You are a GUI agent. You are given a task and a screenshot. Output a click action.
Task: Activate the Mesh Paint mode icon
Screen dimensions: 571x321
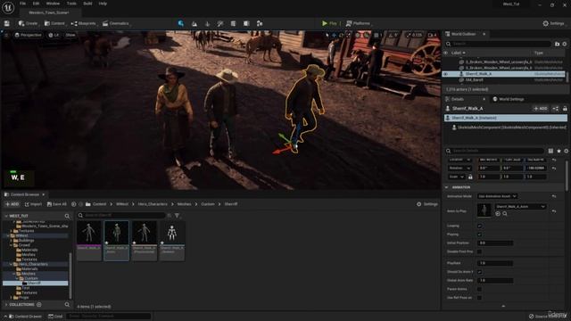220,24
